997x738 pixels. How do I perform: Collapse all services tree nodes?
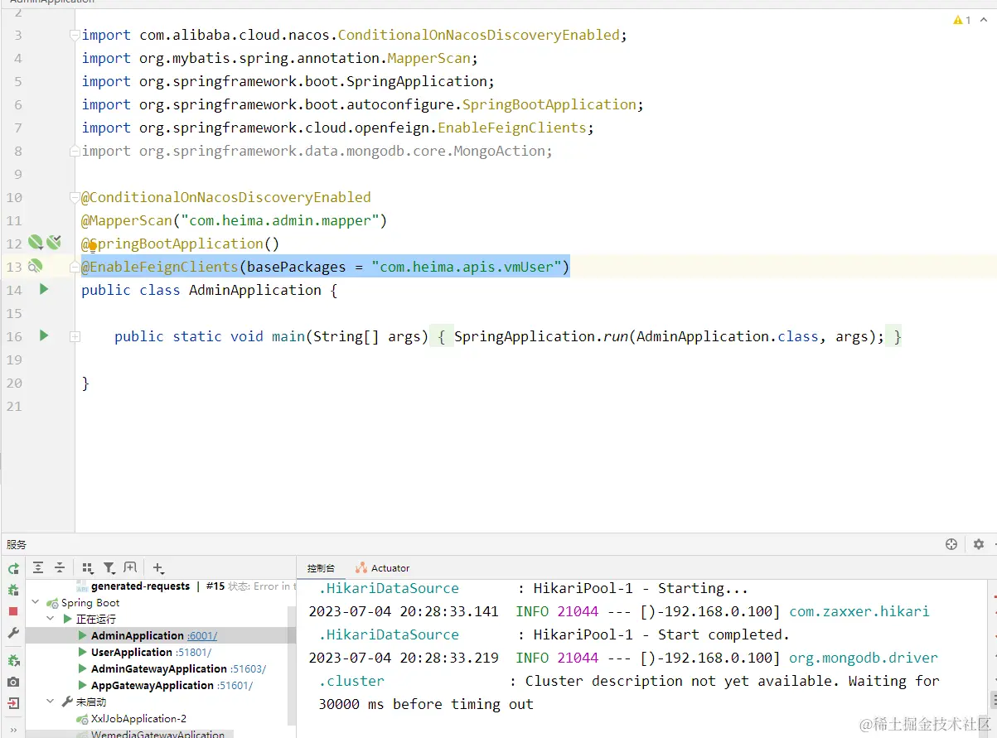pyautogui.click(x=60, y=568)
